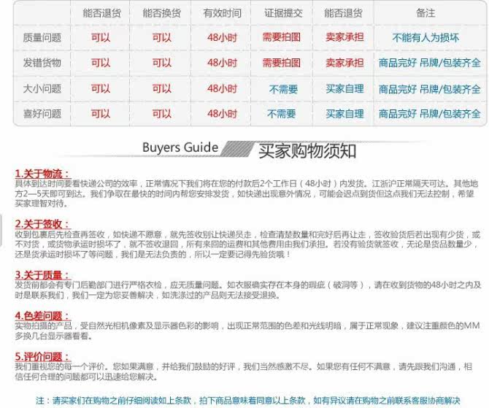Click 可以 under 能否换货 in 发错货物 row

click(x=161, y=63)
